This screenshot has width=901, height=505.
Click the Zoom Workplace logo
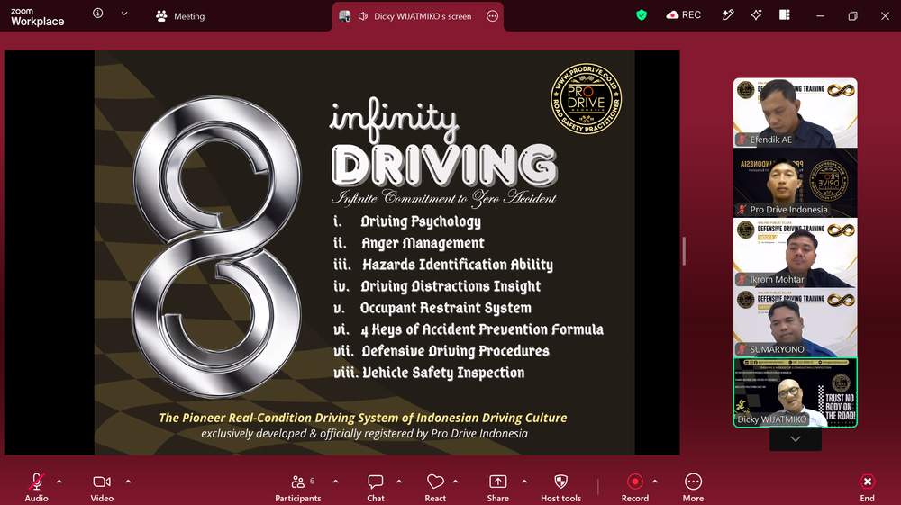pyautogui.click(x=37, y=17)
